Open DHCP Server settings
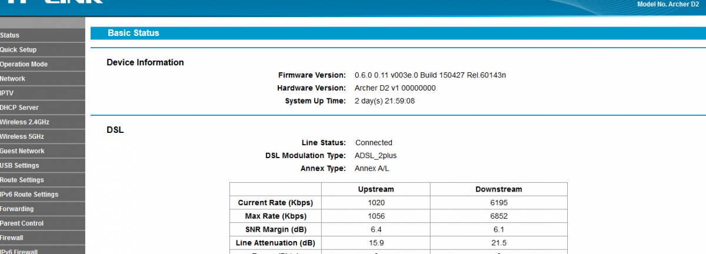The image size is (706, 254). click(42, 108)
